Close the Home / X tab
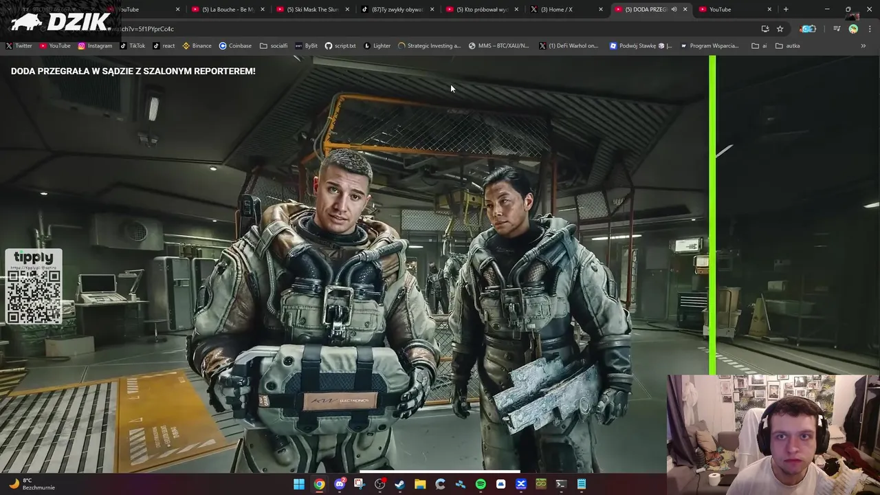This screenshot has height=495, width=880. 601,10
